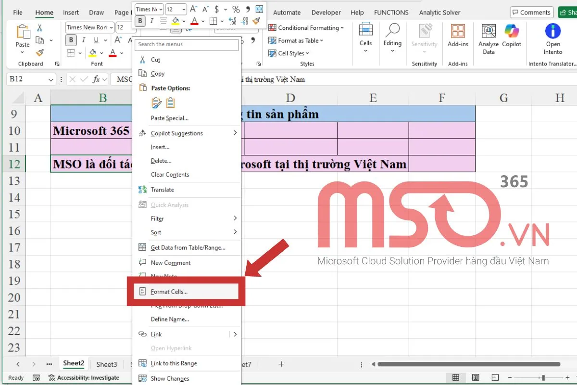Click the Cut scissors icon in the ribbon Clipboard group
The image size is (577, 385).
[40, 28]
